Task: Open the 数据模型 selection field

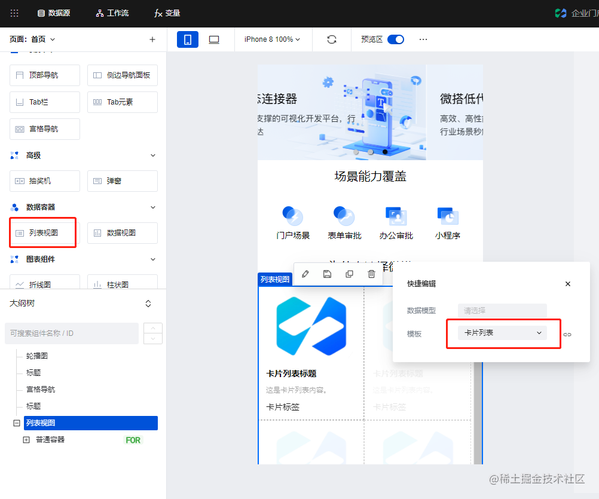Action: 502,311
